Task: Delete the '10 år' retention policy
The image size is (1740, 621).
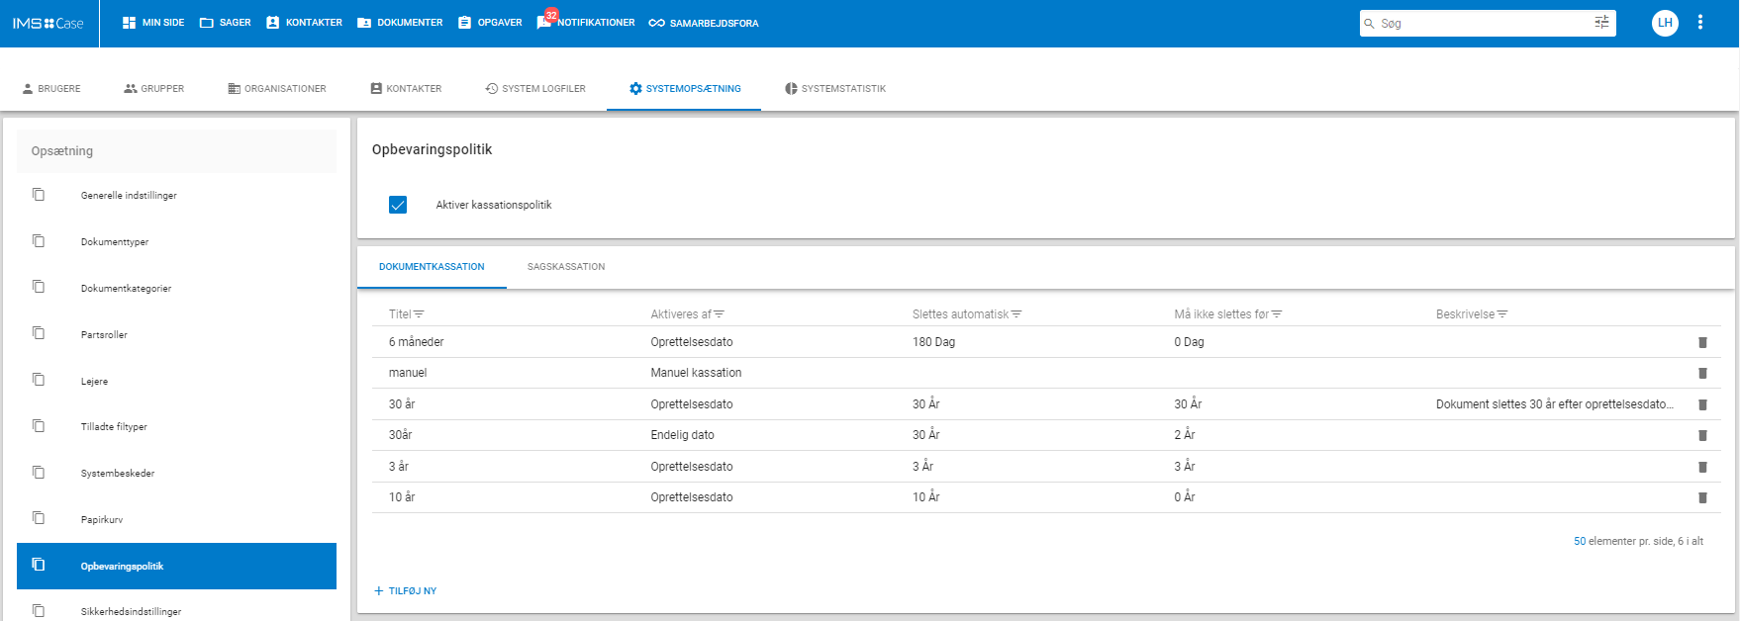Action: (1702, 497)
